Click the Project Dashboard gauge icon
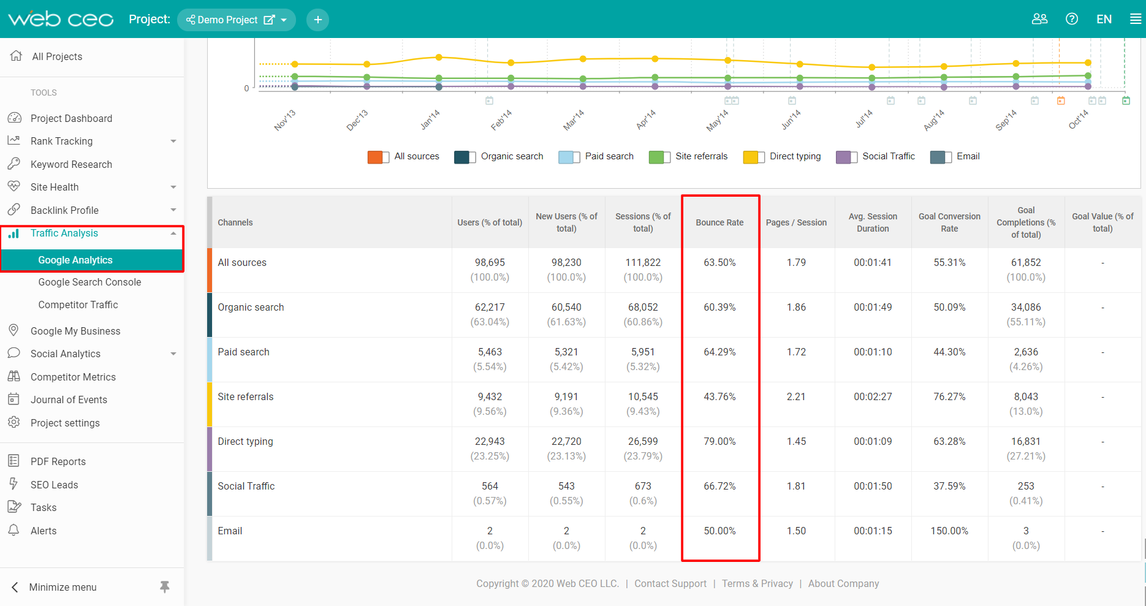The height and width of the screenshot is (606, 1146). point(14,118)
